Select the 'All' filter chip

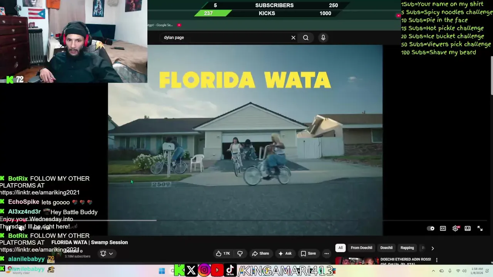click(340, 248)
